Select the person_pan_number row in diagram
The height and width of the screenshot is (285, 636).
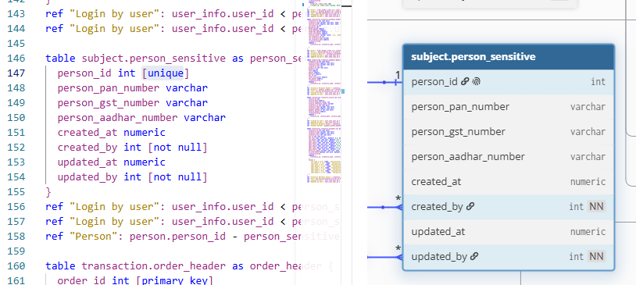pos(509,107)
